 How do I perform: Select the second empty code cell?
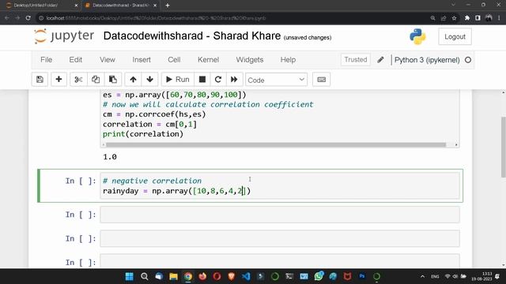(280, 238)
